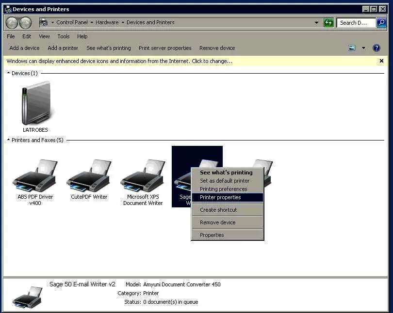Choose Create shortcut in context menu
This screenshot has height=313, width=393.
[228, 210]
